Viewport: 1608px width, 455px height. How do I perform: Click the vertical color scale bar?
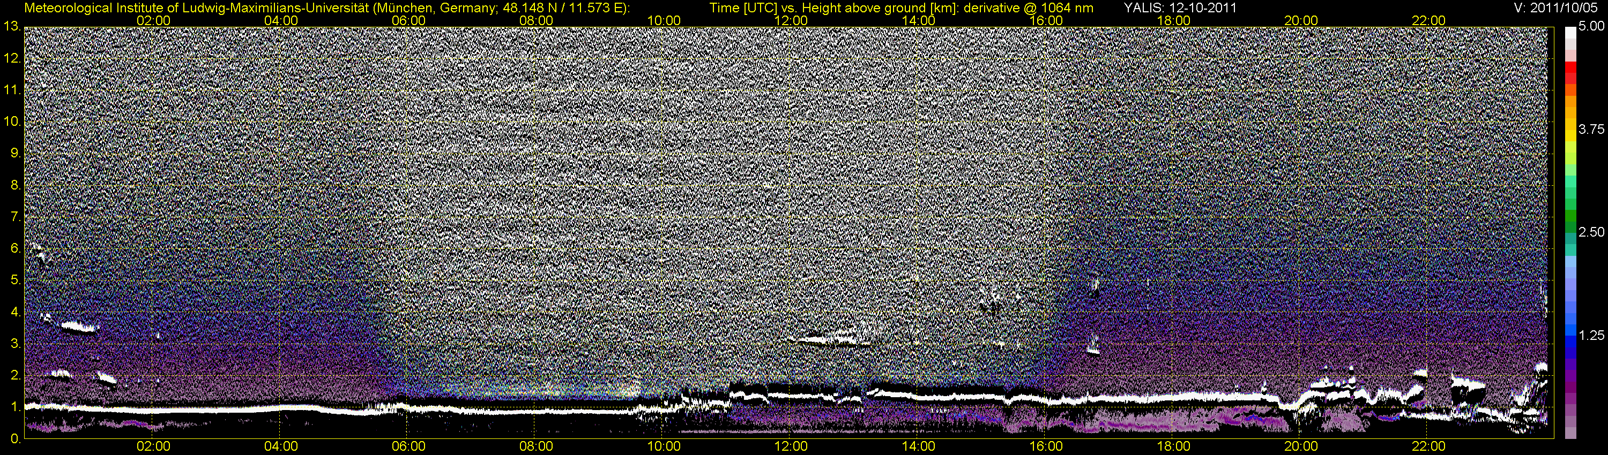[1570, 233]
